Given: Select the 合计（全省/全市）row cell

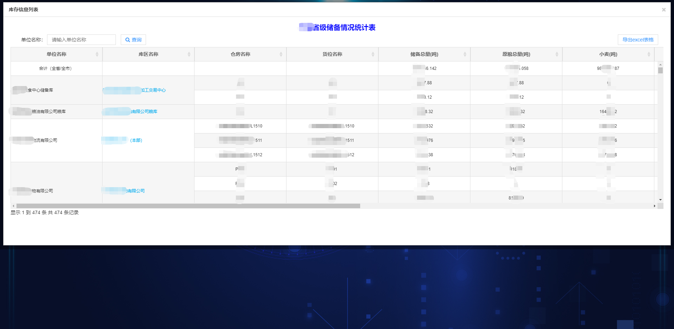Looking at the screenshot, I should [x=57, y=68].
